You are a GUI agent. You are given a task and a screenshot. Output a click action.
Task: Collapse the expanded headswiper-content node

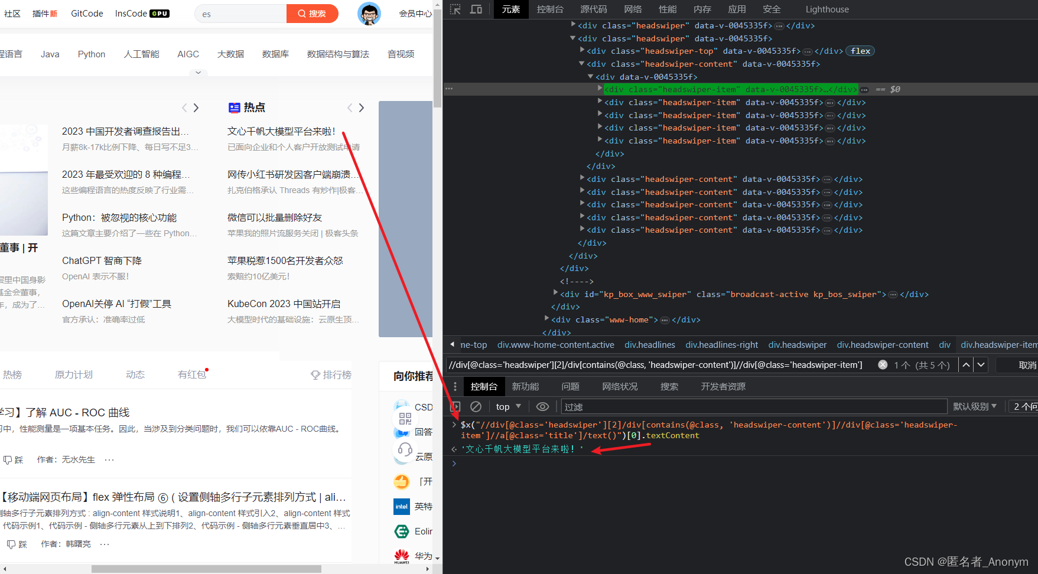[582, 64]
